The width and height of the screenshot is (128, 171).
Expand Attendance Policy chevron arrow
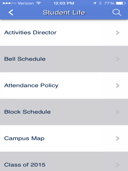[118, 85]
